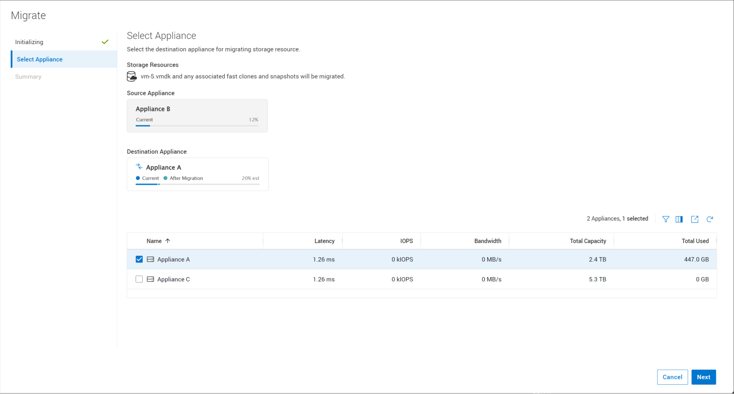Open the show/hide columns icon
Image resolution: width=734 pixels, height=394 pixels.
click(x=679, y=219)
